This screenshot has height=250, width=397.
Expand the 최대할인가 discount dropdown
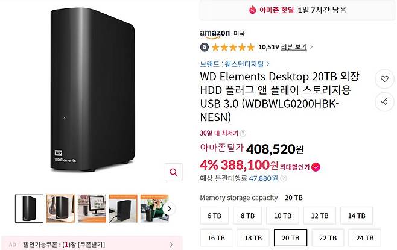point(316,167)
